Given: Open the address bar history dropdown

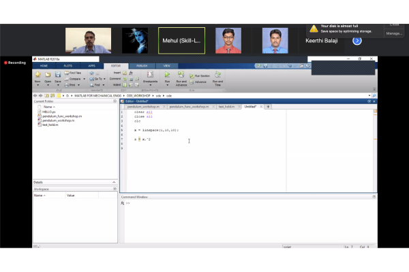Looking at the screenshot, I should pyautogui.click(x=369, y=96).
